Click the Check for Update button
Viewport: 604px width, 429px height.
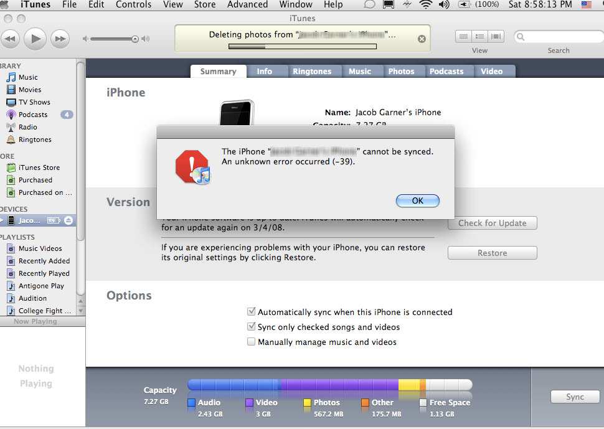pos(493,223)
